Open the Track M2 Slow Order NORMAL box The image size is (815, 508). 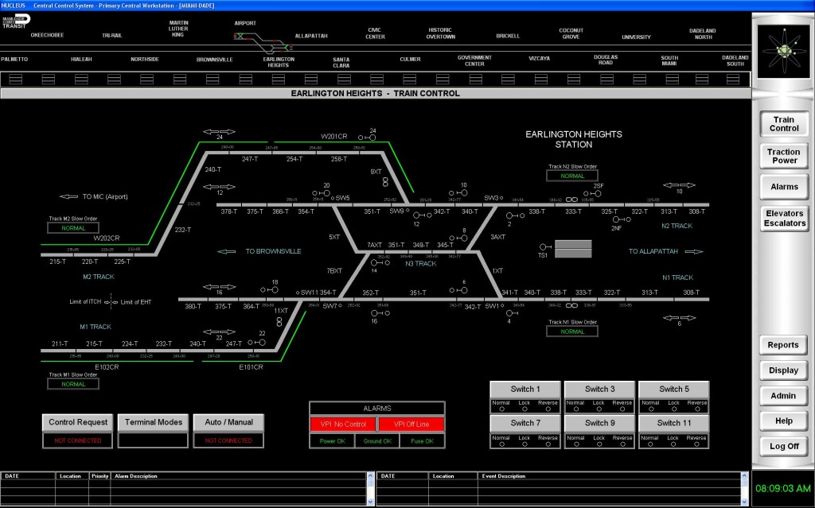(73, 228)
